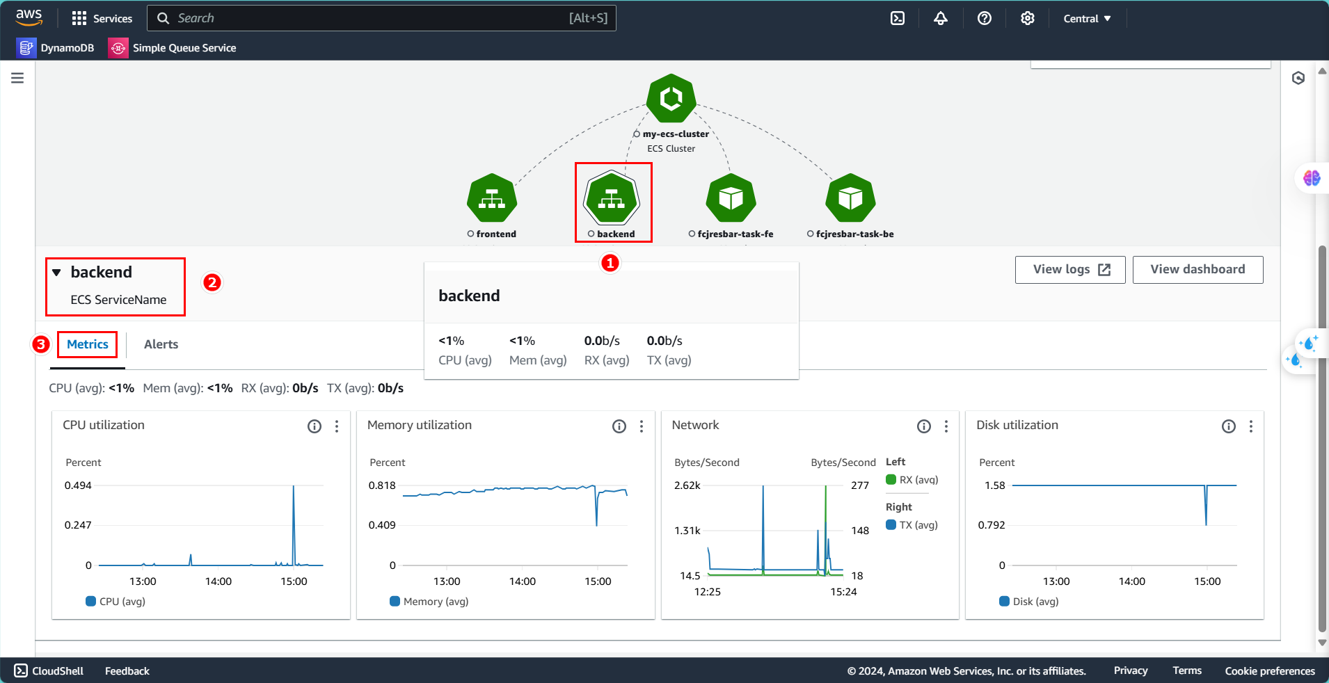
Task: Go to Simple Queue Service shortcut
Action: (x=173, y=48)
